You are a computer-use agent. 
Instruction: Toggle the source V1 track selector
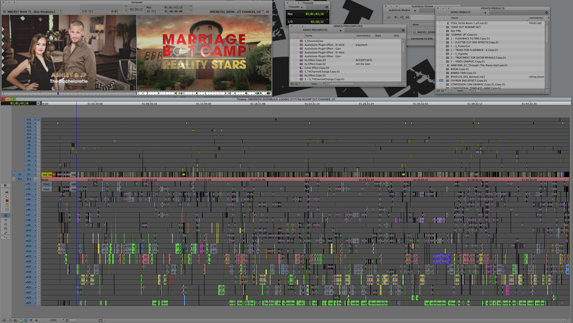point(20,175)
